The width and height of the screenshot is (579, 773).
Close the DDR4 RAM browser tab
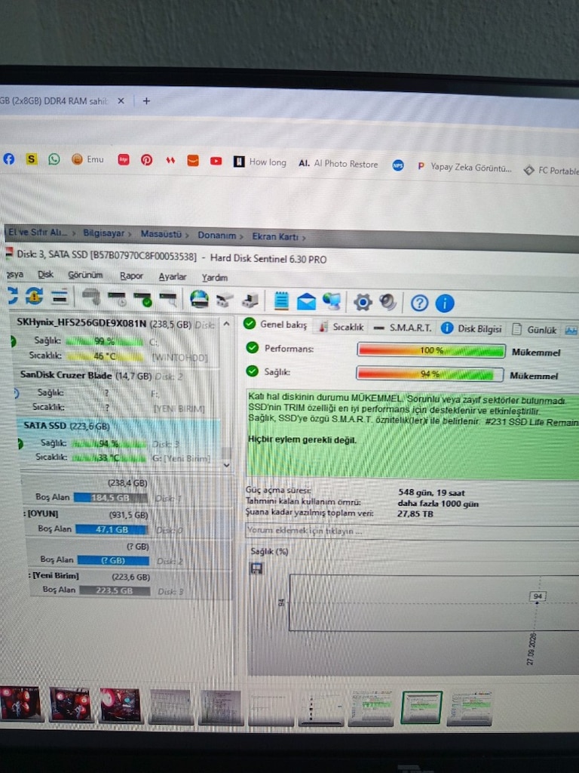tap(121, 100)
